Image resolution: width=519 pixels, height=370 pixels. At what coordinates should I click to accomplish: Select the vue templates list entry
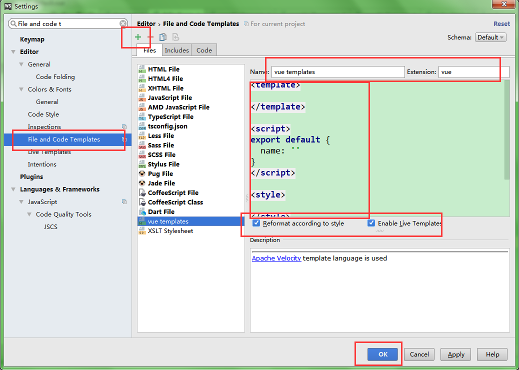191,221
